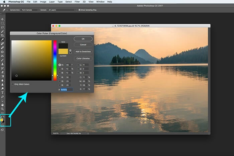Select the Horizontal Type tool

pos(2,93)
